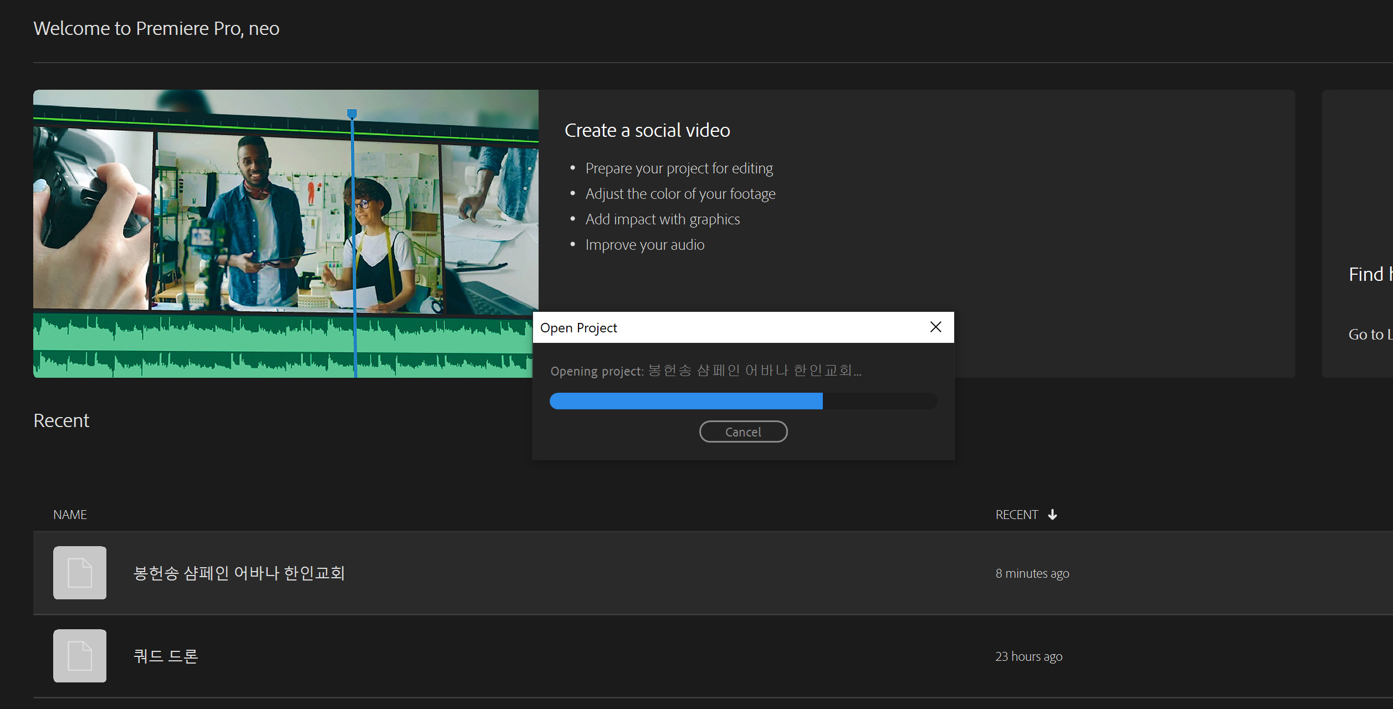The width and height of the screenshot is (1393, 709).
Task: Click the Welcome to Premiere Pro, neo header
Action: tap(156, 28)
